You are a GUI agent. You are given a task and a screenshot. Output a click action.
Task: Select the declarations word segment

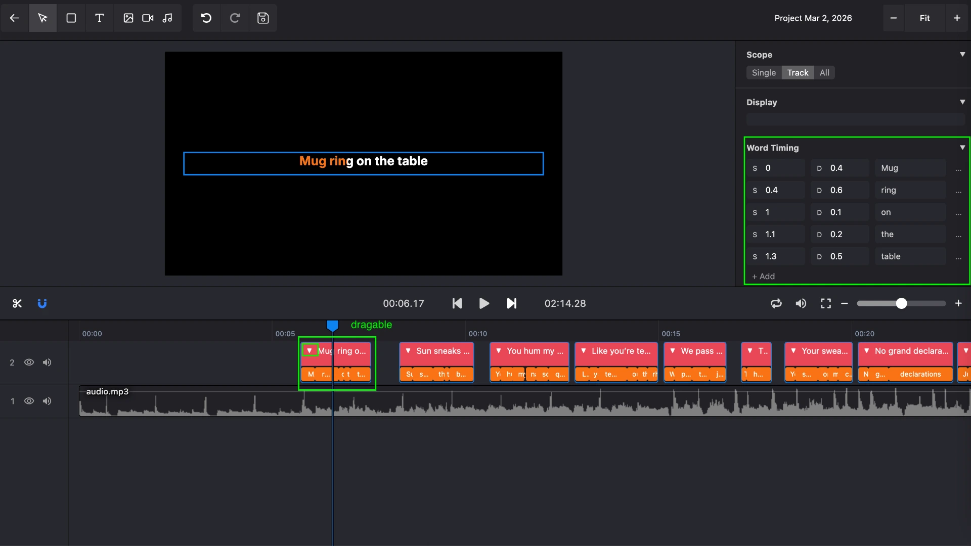[x=920, y=375]
